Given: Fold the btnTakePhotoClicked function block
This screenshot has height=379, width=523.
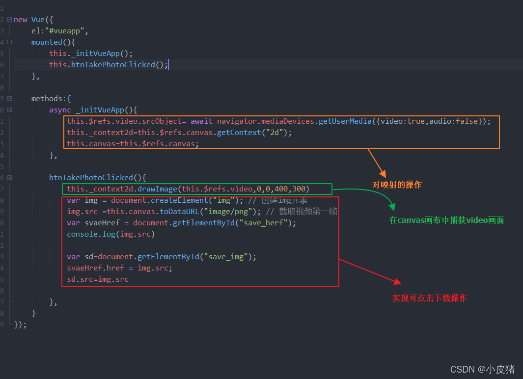Looking at the screenshot, I should click(x=9, y=178).
